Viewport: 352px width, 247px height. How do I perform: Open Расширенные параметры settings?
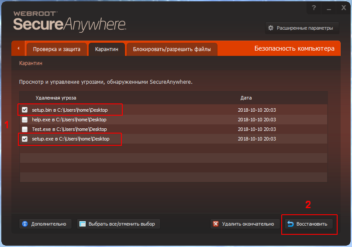(302, 28)
